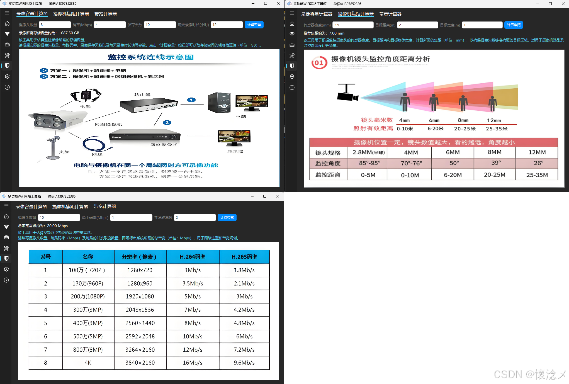569x384 pixels.
Task: Switch to 带宽计算器 tab in storage calculator window
Action: [x=105, y=14]
